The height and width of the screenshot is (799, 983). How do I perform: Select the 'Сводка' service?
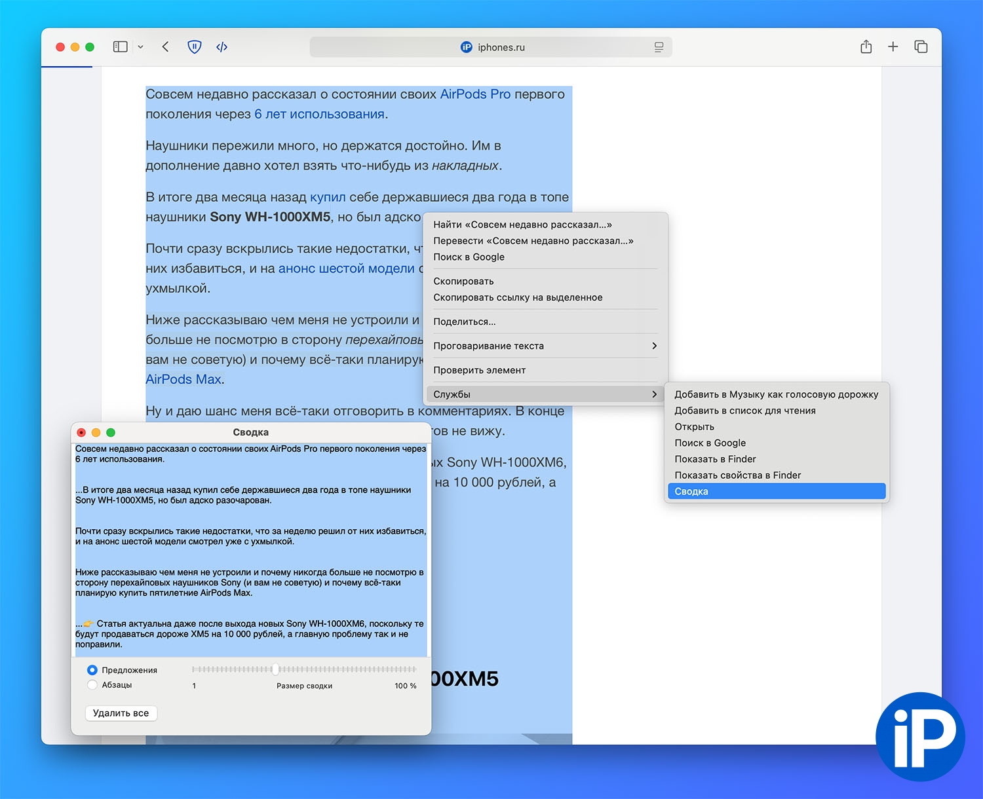click(777, 491)
